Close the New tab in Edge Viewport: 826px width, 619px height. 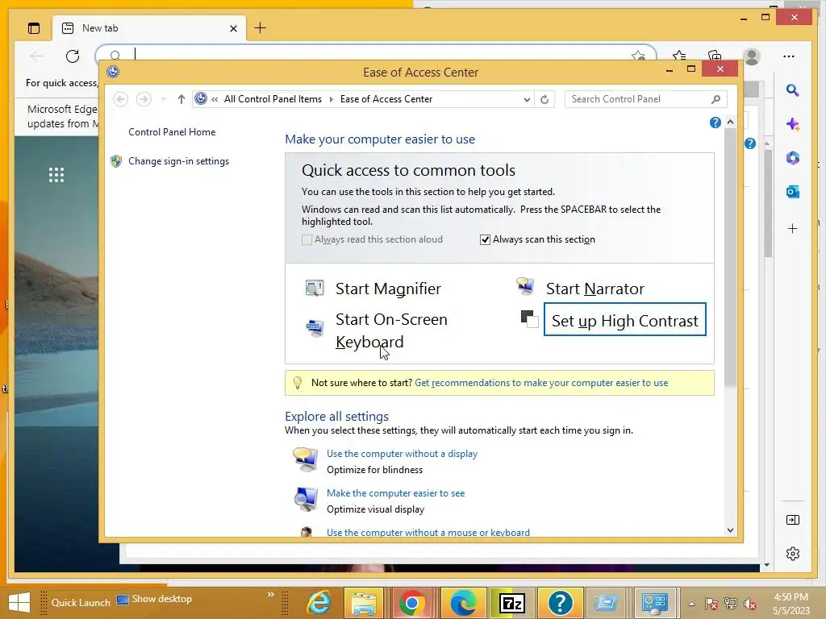coord(233,28)
